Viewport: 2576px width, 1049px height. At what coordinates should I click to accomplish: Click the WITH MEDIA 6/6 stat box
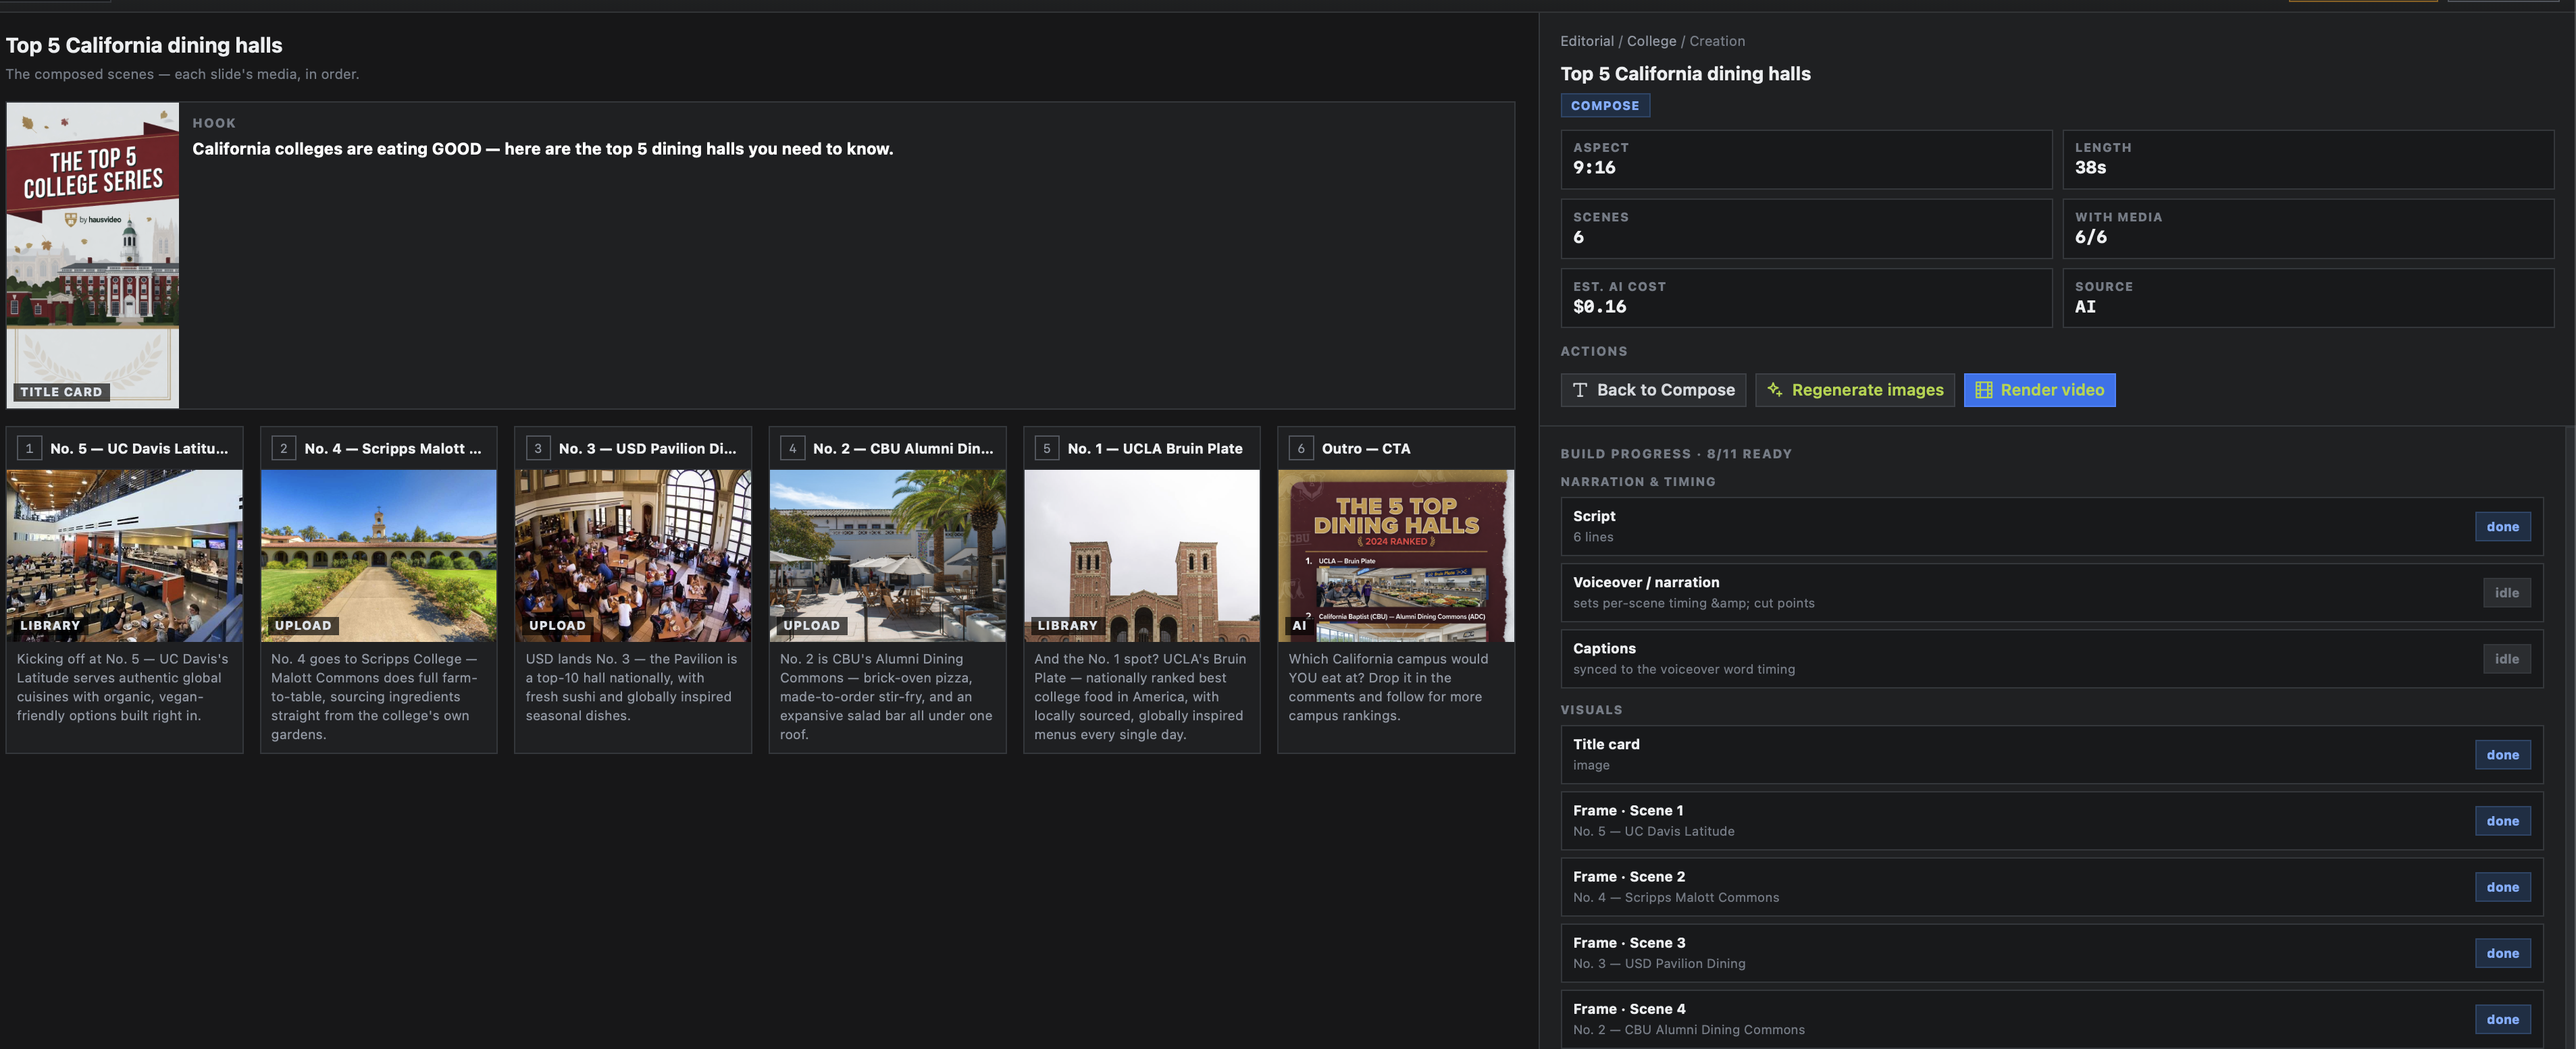[2308, 229]
